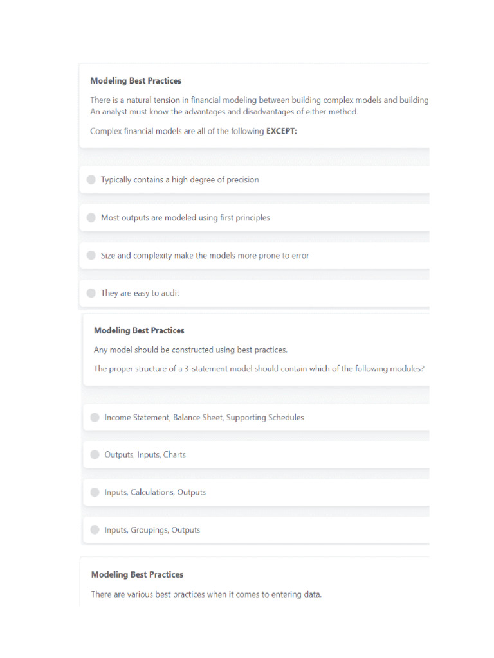
Task: Mark radio for 'Income Statement, Balance Sheet, Supporting Schedules'
Action: (x=95, y=418)
